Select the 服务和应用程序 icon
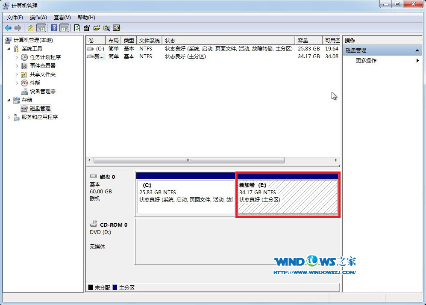This screenshot has width=426, height=305. tap(16, 117)
